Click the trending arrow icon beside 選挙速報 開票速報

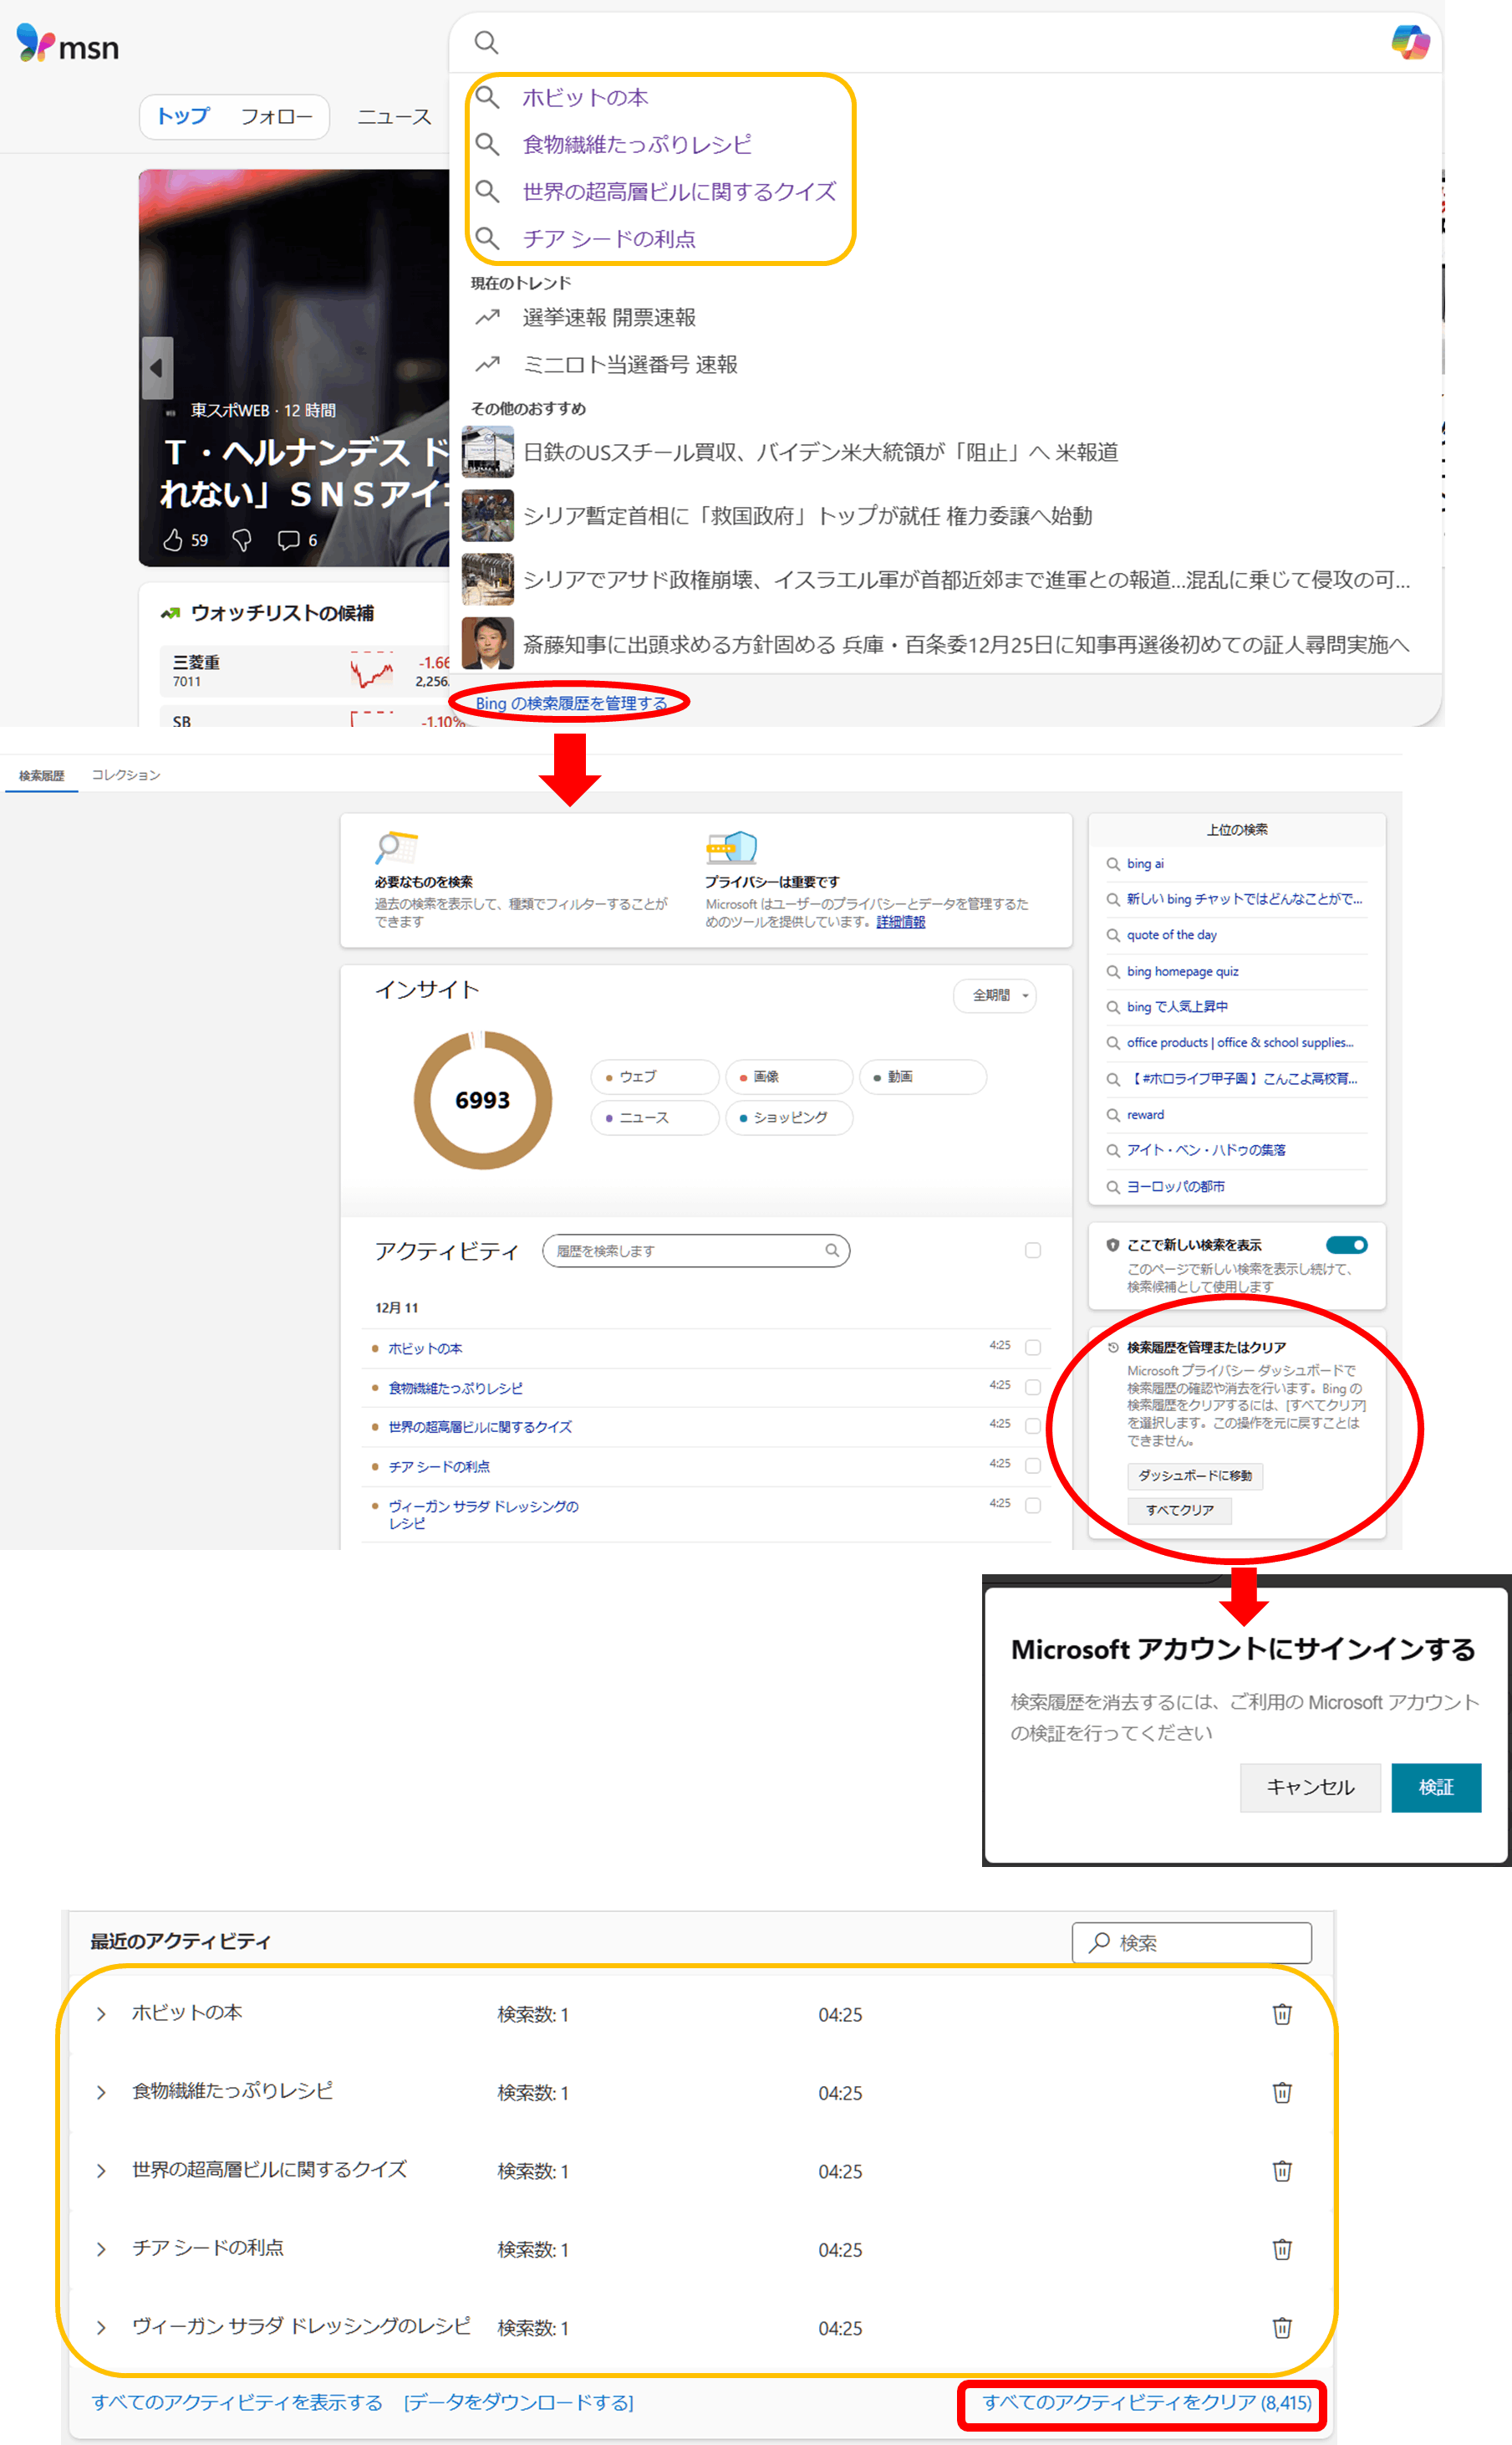[x=487, y=317]
